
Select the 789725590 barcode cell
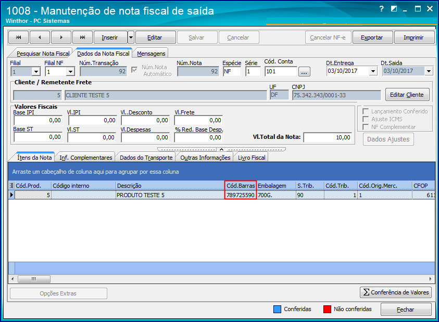click(241, 195)
